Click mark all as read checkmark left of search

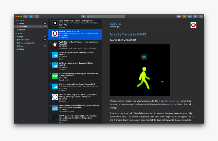pos(84,16)
